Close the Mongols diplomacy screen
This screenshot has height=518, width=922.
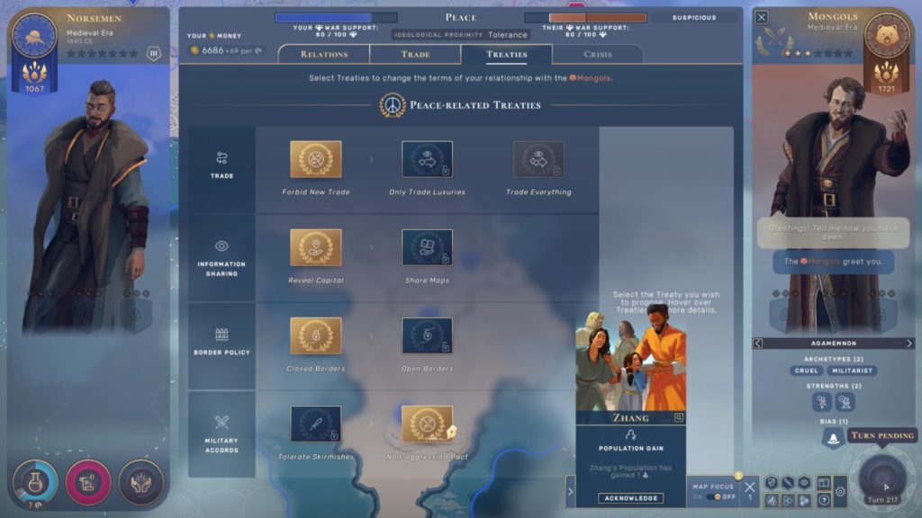pos(762,17)
